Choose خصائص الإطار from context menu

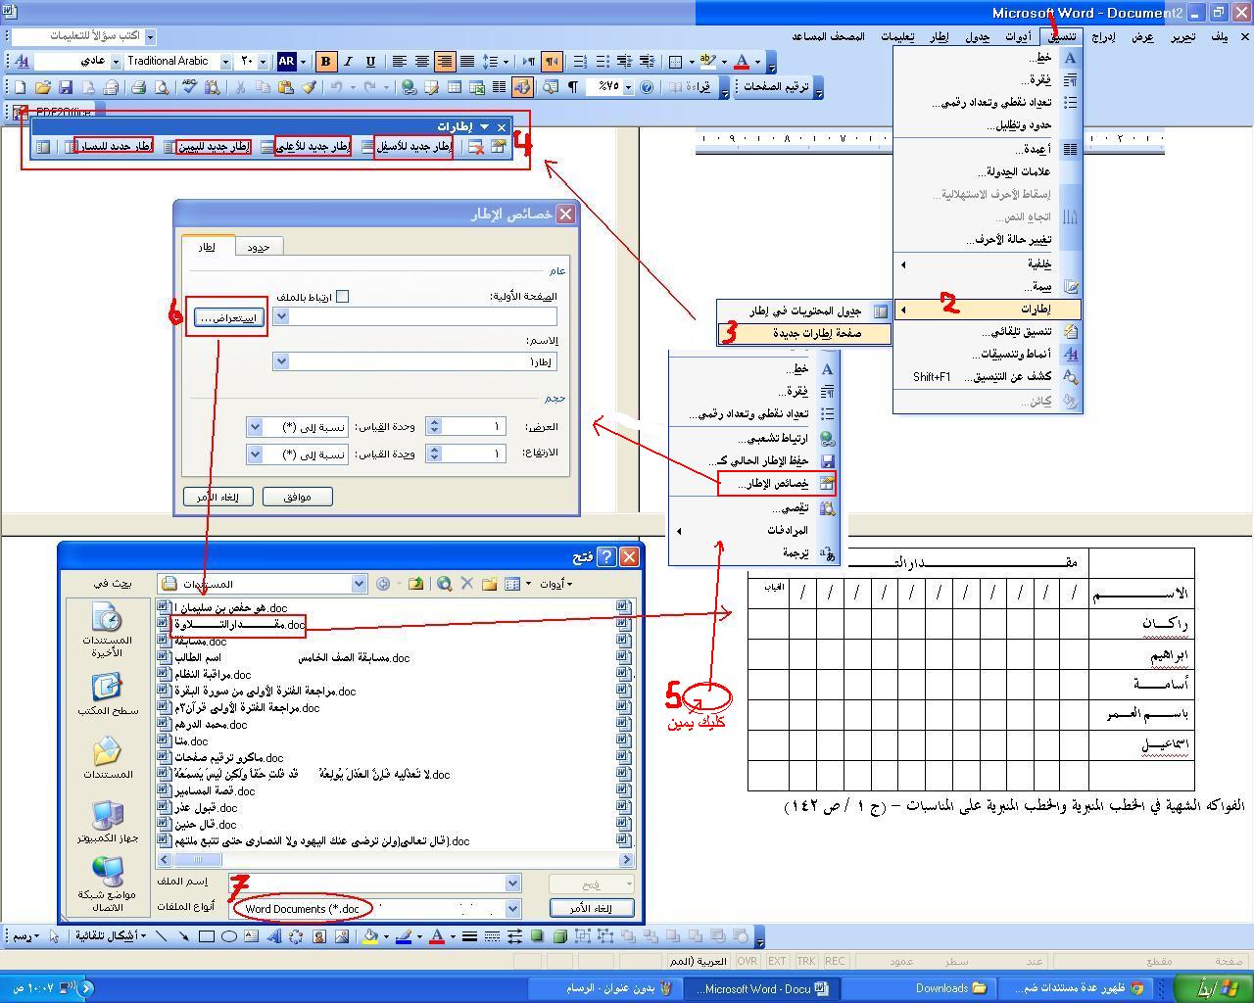pyautogui.click(x=775, y=483)
